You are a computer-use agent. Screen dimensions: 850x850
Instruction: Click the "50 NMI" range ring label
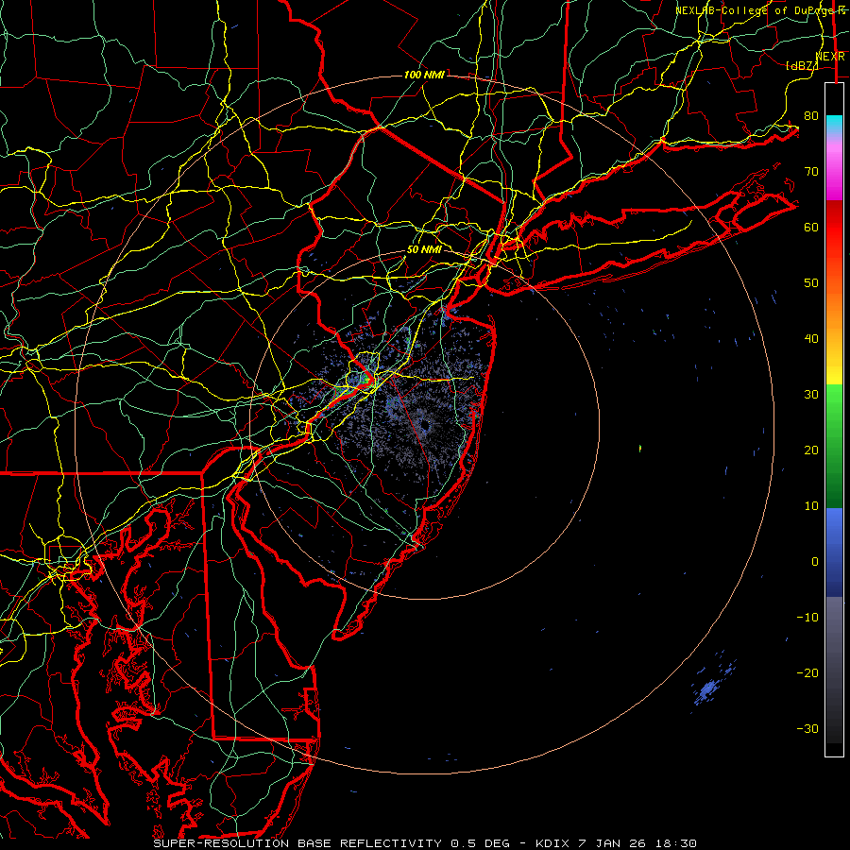424,250
